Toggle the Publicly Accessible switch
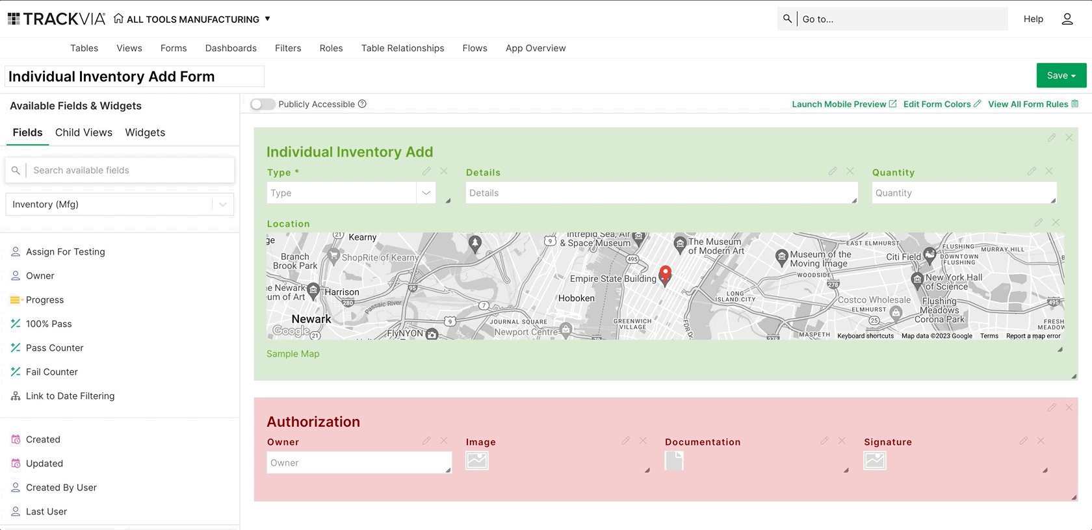The image size is (1092, 530). [263, 104]
